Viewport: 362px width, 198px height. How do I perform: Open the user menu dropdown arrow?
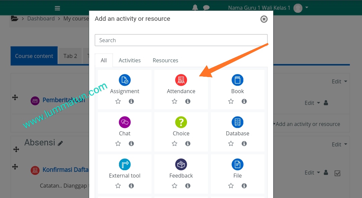[307, 7]
